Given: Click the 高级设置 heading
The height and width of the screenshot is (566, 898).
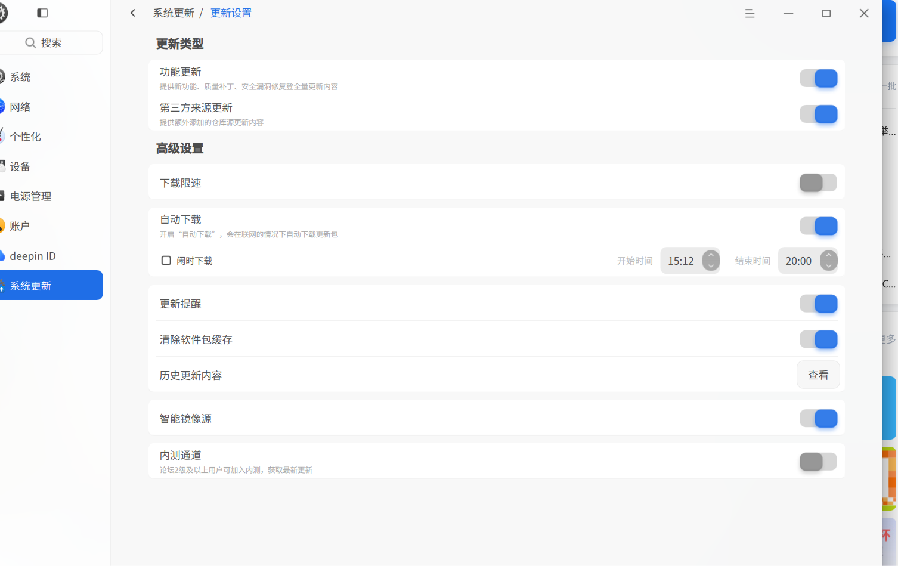Looking at the screenshot, I should 179,148.
